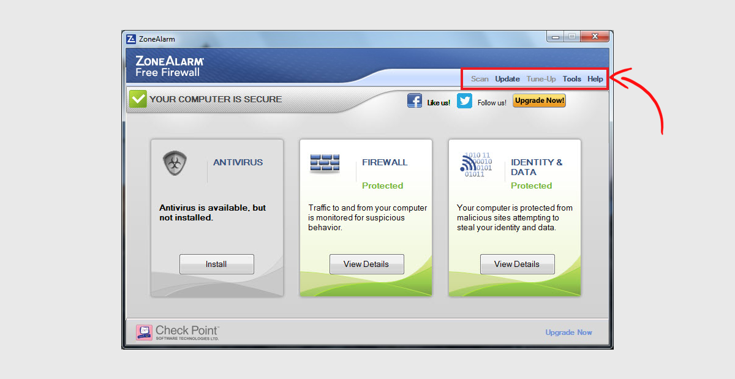The image size is (735, 379).
Task: Click the ANTIVIRUS heading
Action: [238, 162]
